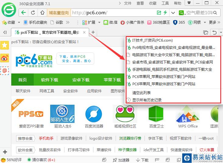Image resolution: width=223 pixels, height=163 pixels.
Task: Click the tab list windows icon
Action: click(206, 32)
